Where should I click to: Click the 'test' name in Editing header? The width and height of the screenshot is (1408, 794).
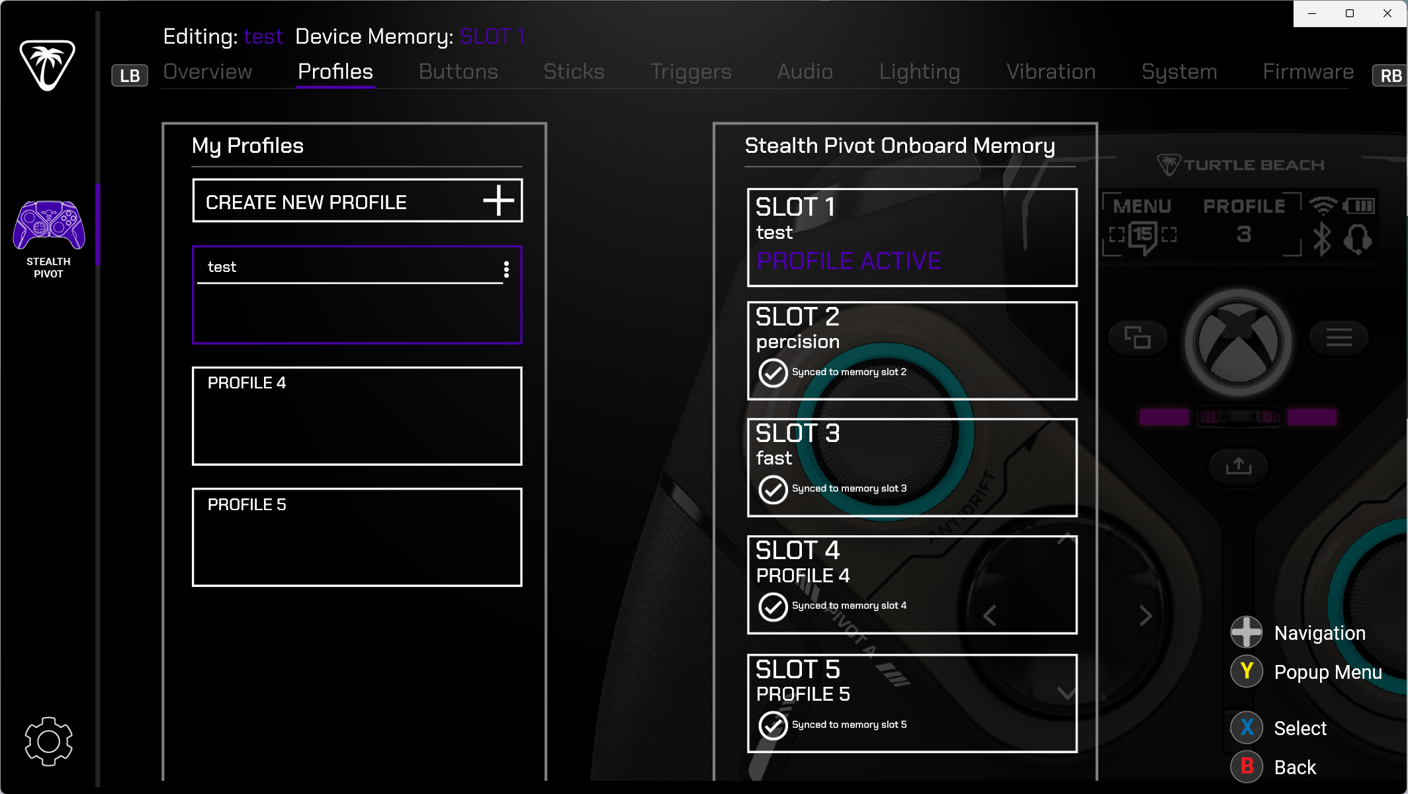coord(263,36)
